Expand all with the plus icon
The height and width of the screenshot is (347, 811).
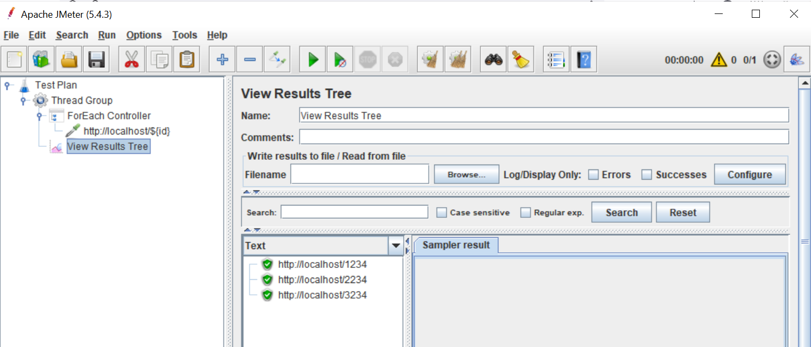(222, 59)
